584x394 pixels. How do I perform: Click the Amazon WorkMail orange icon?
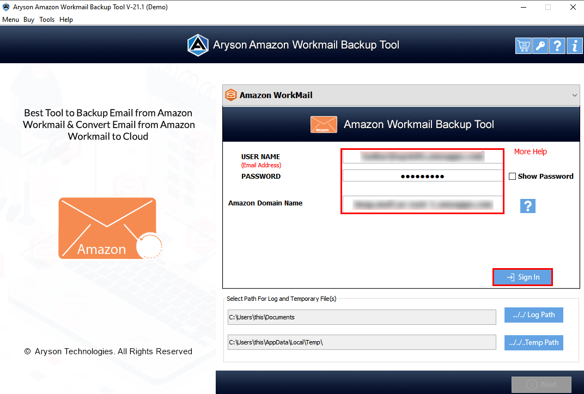tap(231, 95)
